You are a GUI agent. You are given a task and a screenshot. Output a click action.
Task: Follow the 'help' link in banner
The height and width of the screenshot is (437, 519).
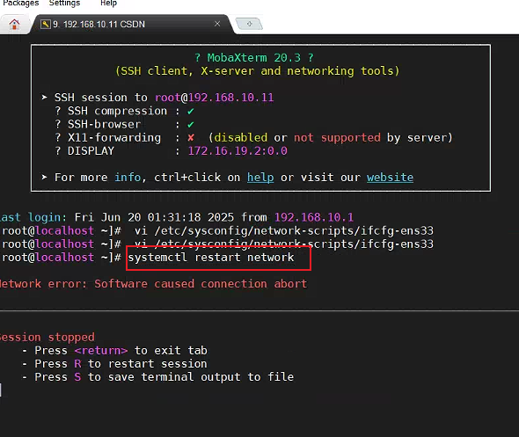[x=260, y=178]
